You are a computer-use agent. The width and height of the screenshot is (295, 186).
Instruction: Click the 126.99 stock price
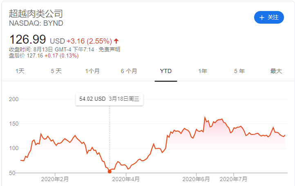(x=28, y=40)
